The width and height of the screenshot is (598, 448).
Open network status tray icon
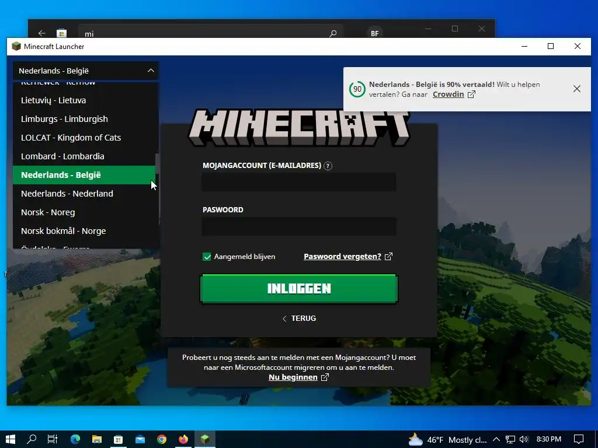click(x=510, y=439)
